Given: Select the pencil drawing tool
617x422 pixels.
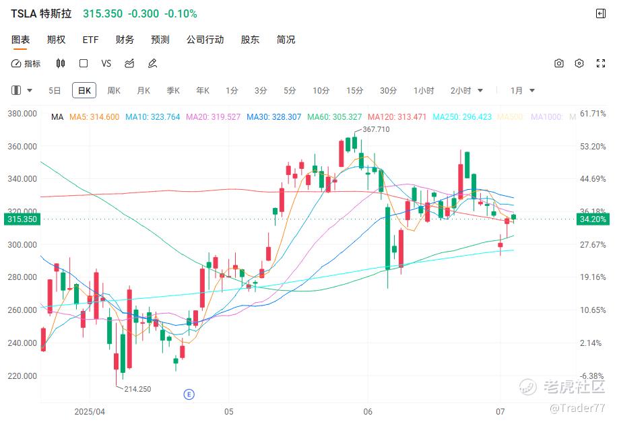Looking at the screenshot, I should click(x=153, y=63).
